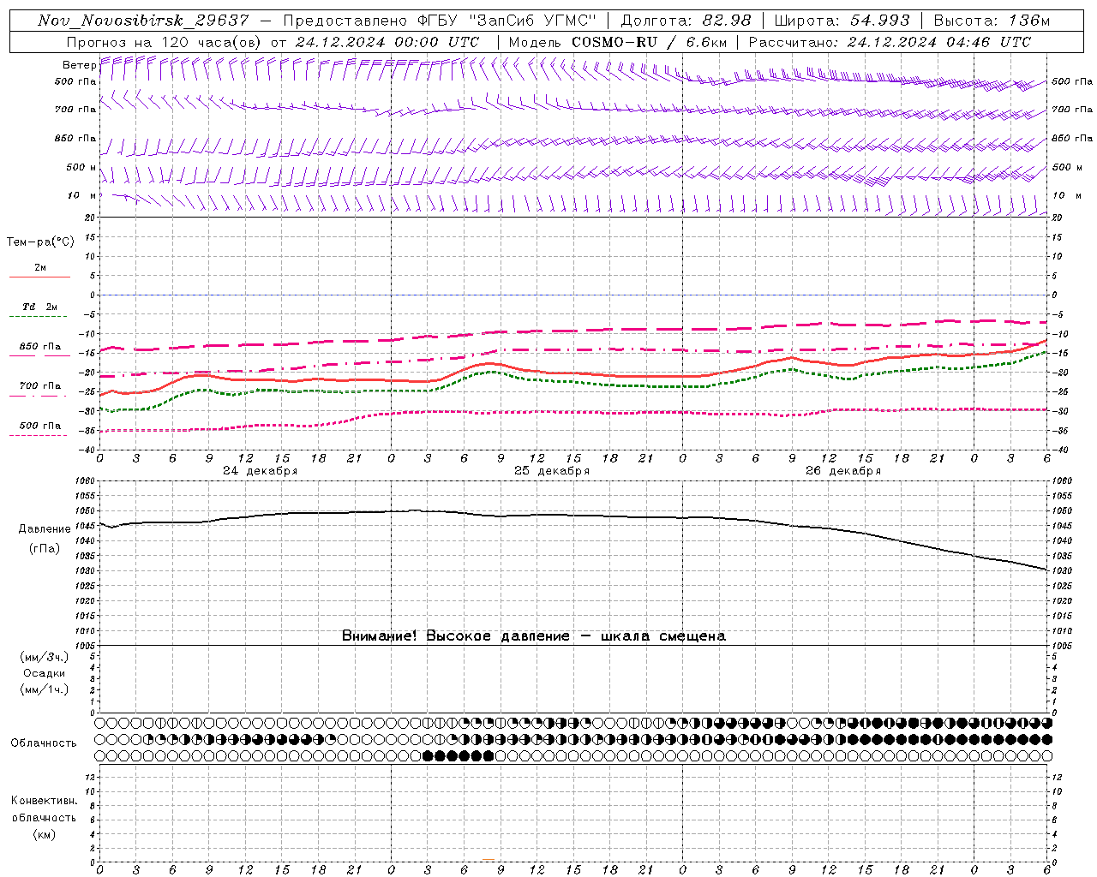
Task: Select the text Предоставлено ФГБУ "ЗапСиб УГМС"
Action: point(439,21)
